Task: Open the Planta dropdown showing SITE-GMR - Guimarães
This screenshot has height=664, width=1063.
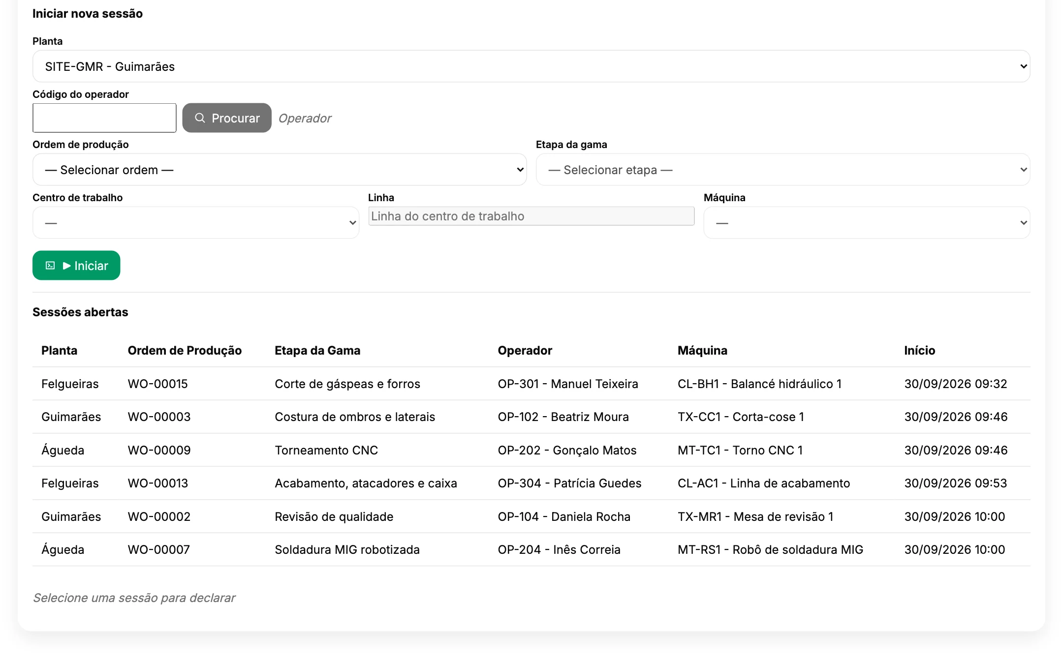Action: (x=531, y=66)
